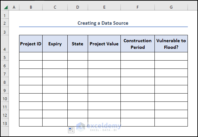Click the Construction Period header cell
This screenshot has height=137, width=198.
tap(138, 44)
